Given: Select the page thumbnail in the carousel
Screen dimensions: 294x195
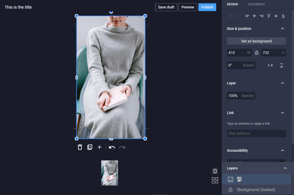Looking at the screenshot, I should (110, 173).
